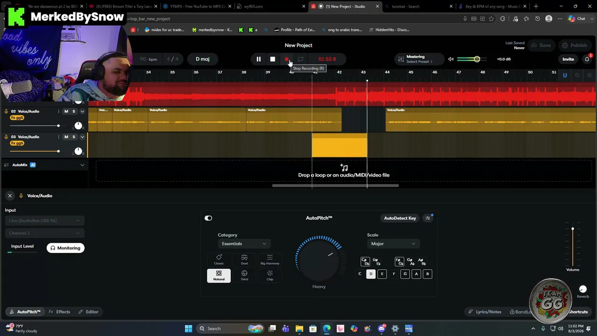Click the track Volume fader handle
This screenshot has height=336, width=597.
coord(573,229)
